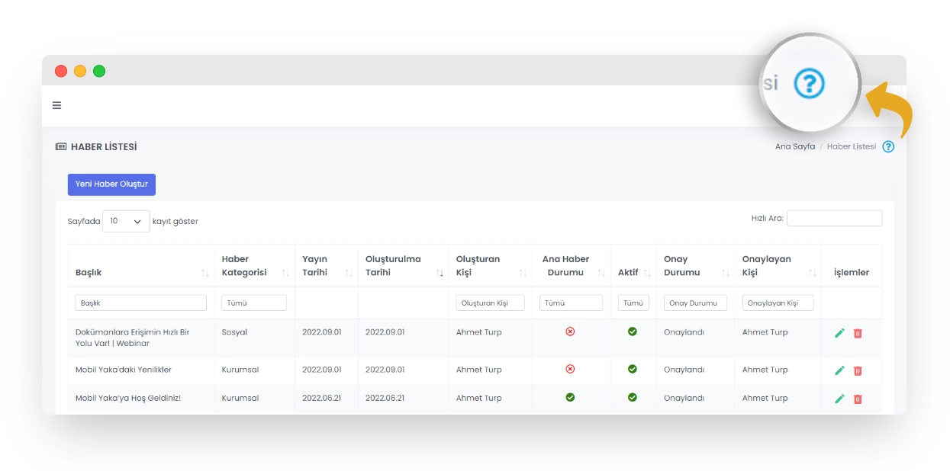Open the records per page dropdown
The width and height of the screenshot is (950, 471).
[126, 221]
